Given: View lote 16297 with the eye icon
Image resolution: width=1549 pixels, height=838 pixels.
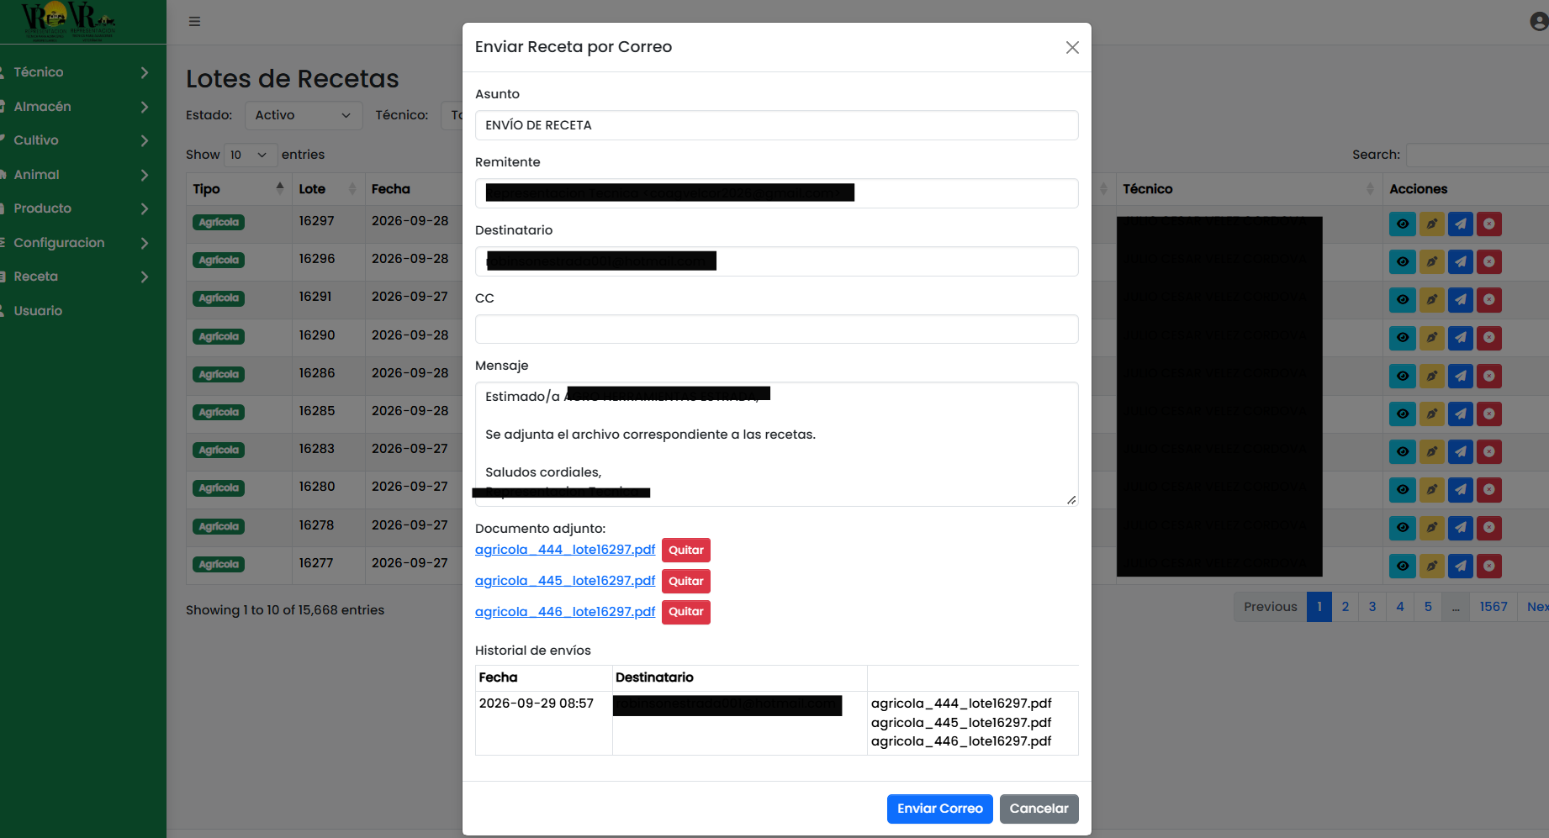Looking at the screenshot, I should coord(1403,224).
